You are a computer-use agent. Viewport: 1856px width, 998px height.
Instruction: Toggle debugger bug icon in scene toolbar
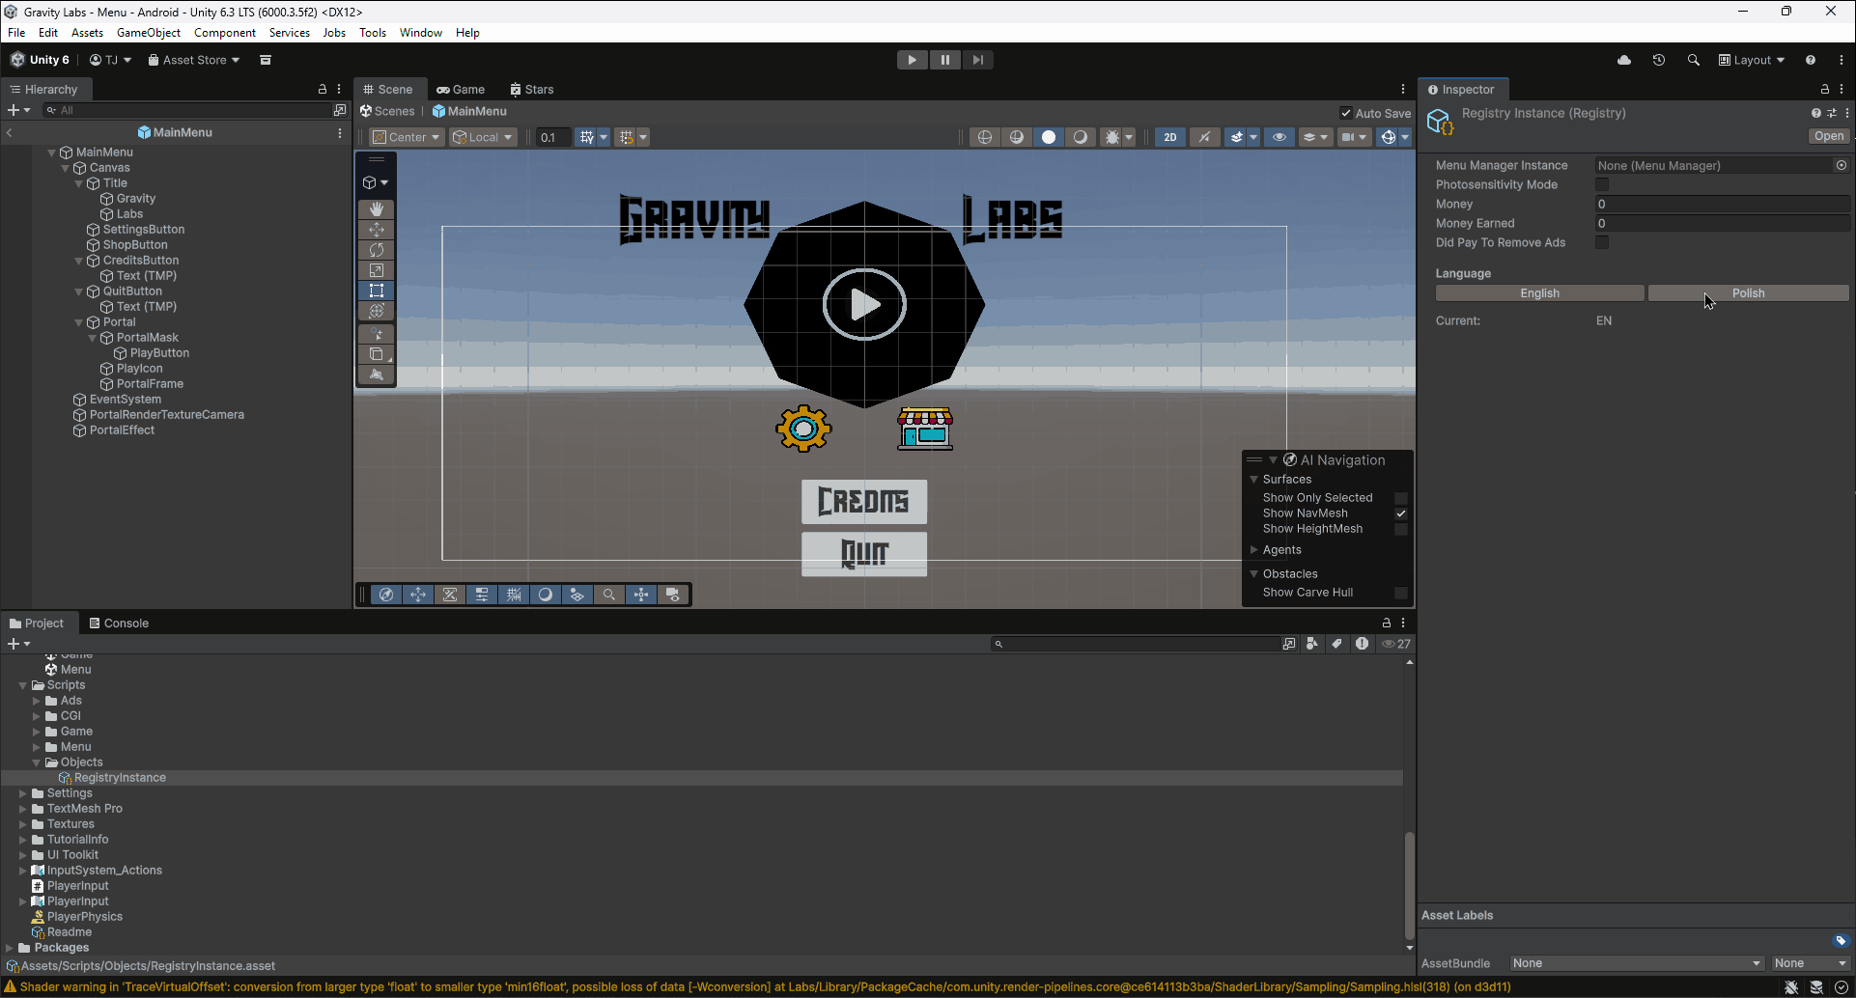pyautogui.click(x=1112, y=137)
